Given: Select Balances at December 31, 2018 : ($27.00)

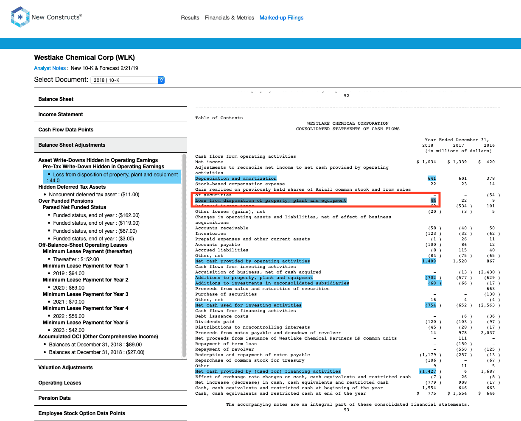Looking at the screenshot, I should (x=97, y=352).
